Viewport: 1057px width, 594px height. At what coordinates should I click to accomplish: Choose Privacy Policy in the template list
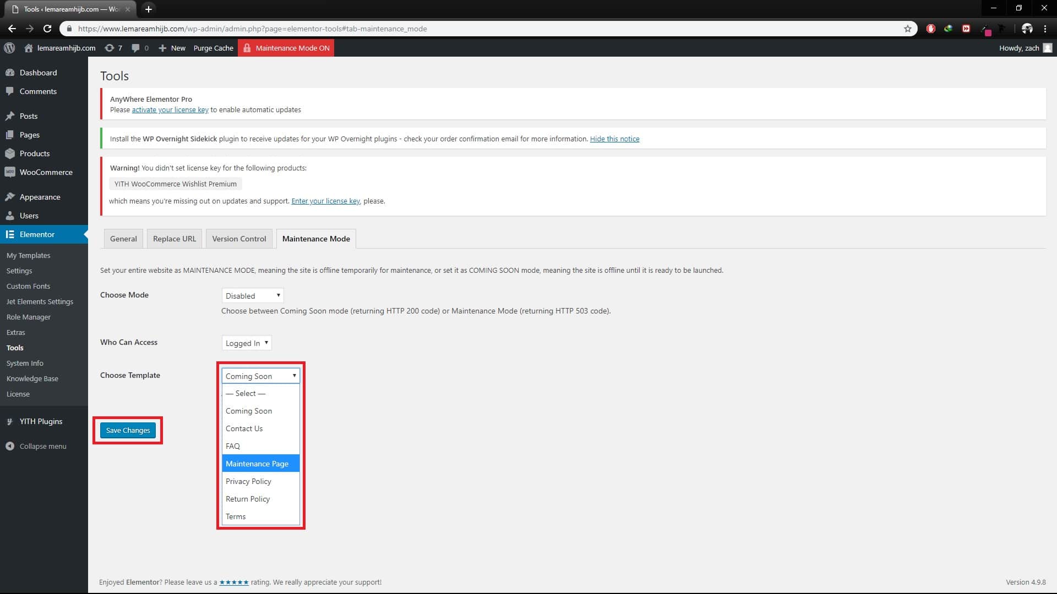point(260,481)
